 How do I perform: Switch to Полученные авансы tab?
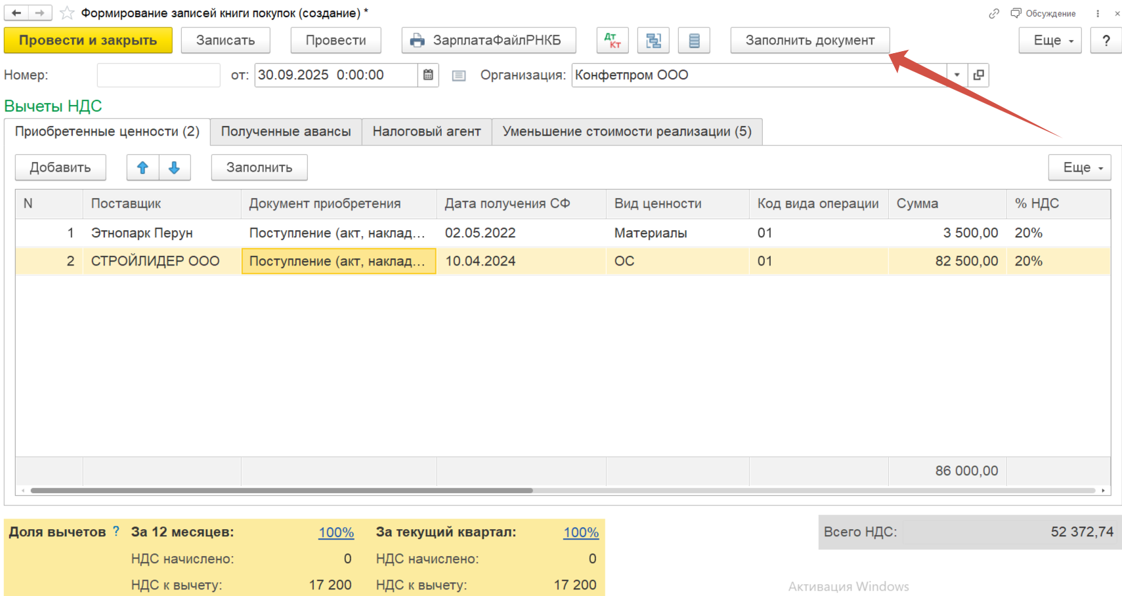(x=286, y=132)
